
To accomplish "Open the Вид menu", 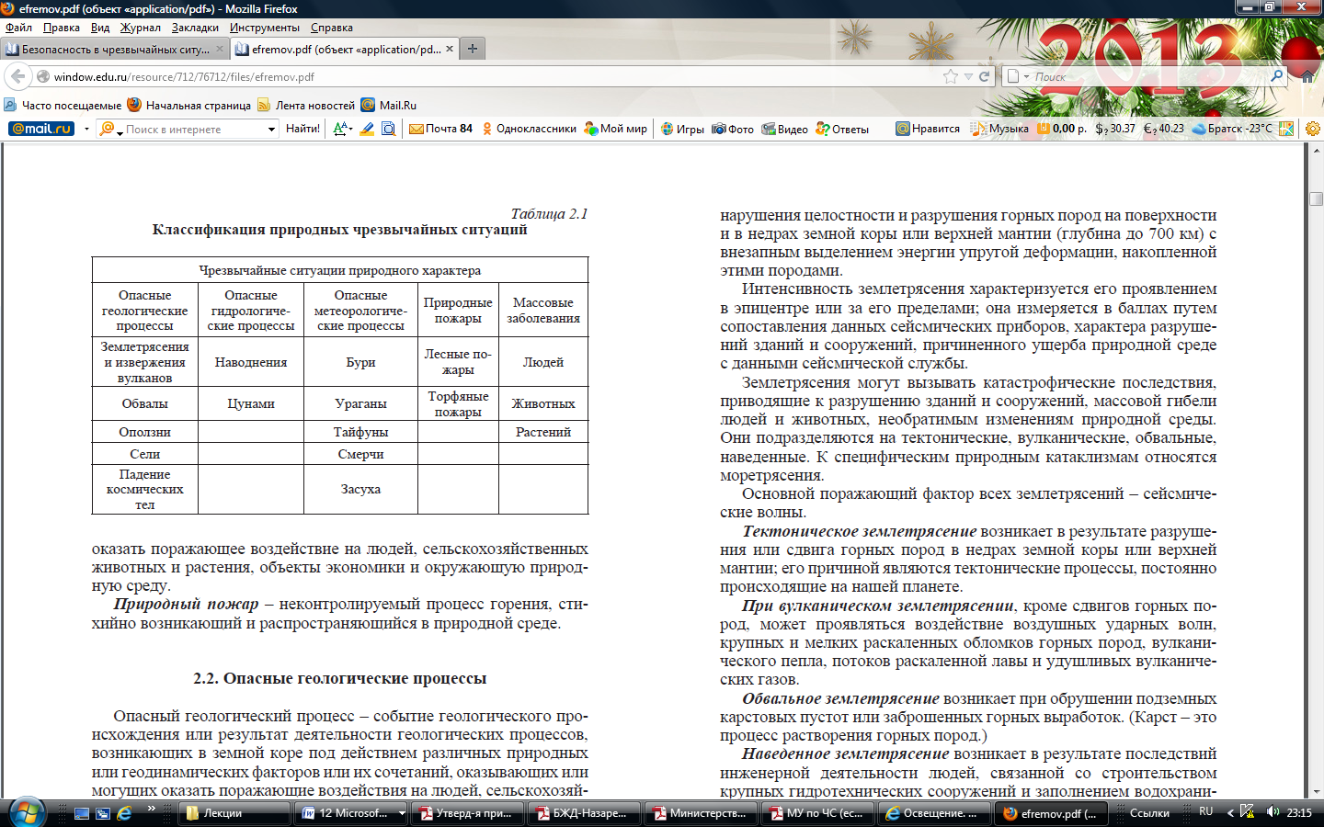I will (100, 28).
